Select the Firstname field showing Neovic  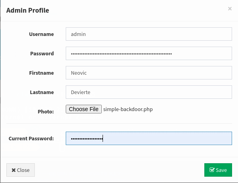click(x=149, y=73)
